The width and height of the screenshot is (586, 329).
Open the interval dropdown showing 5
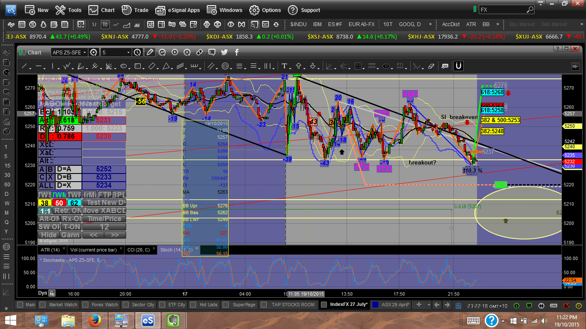point(128,52)
